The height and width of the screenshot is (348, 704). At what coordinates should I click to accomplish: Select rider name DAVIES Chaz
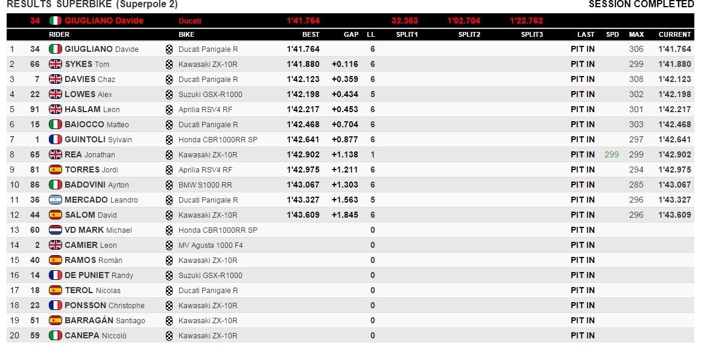90,80
